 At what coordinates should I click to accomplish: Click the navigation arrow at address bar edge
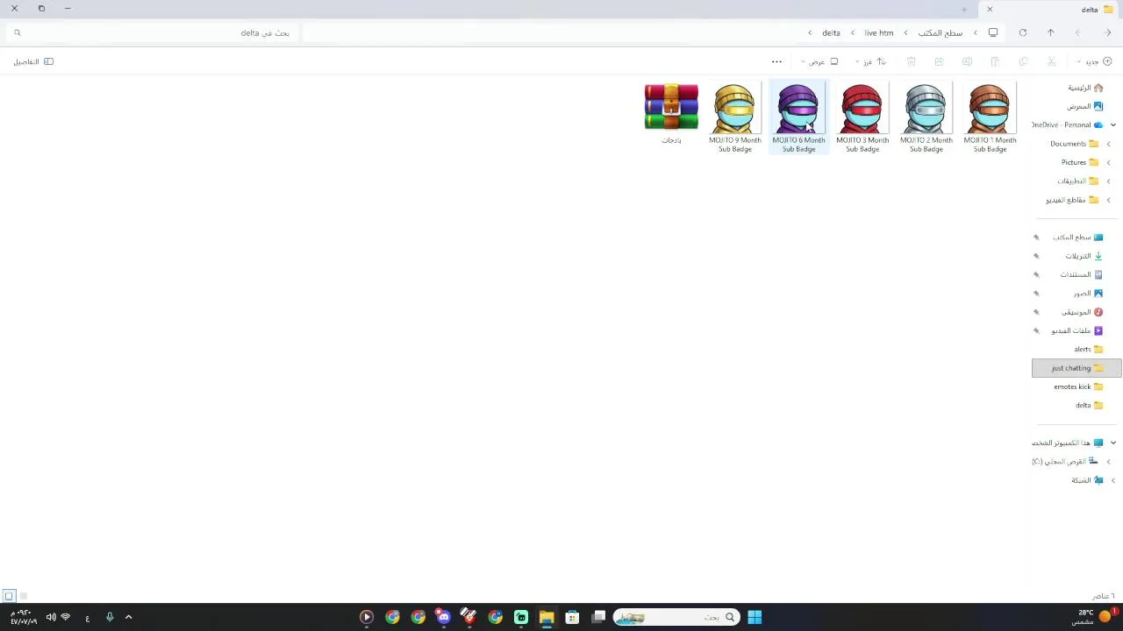click(1107, 32)
